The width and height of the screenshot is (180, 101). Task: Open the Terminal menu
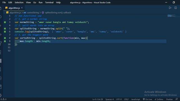[x=49, y=3]
